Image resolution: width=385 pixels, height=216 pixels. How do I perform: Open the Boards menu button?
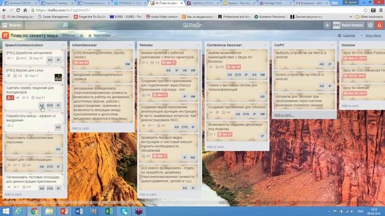12,25
